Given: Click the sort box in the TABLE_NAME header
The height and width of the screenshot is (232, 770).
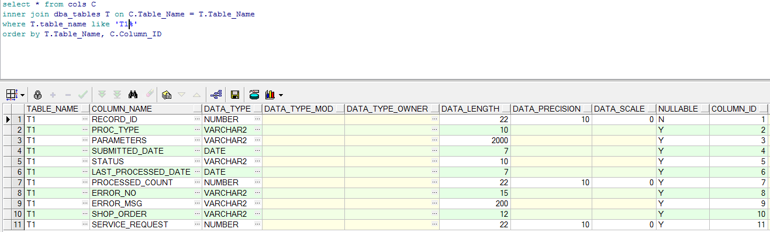Looking at the screenshot, I should (85, 109).
